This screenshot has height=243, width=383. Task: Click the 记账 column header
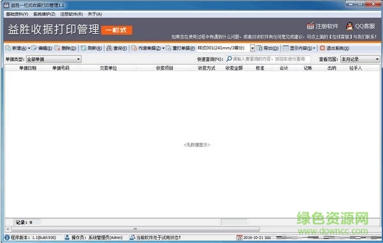tap(308, 68)
